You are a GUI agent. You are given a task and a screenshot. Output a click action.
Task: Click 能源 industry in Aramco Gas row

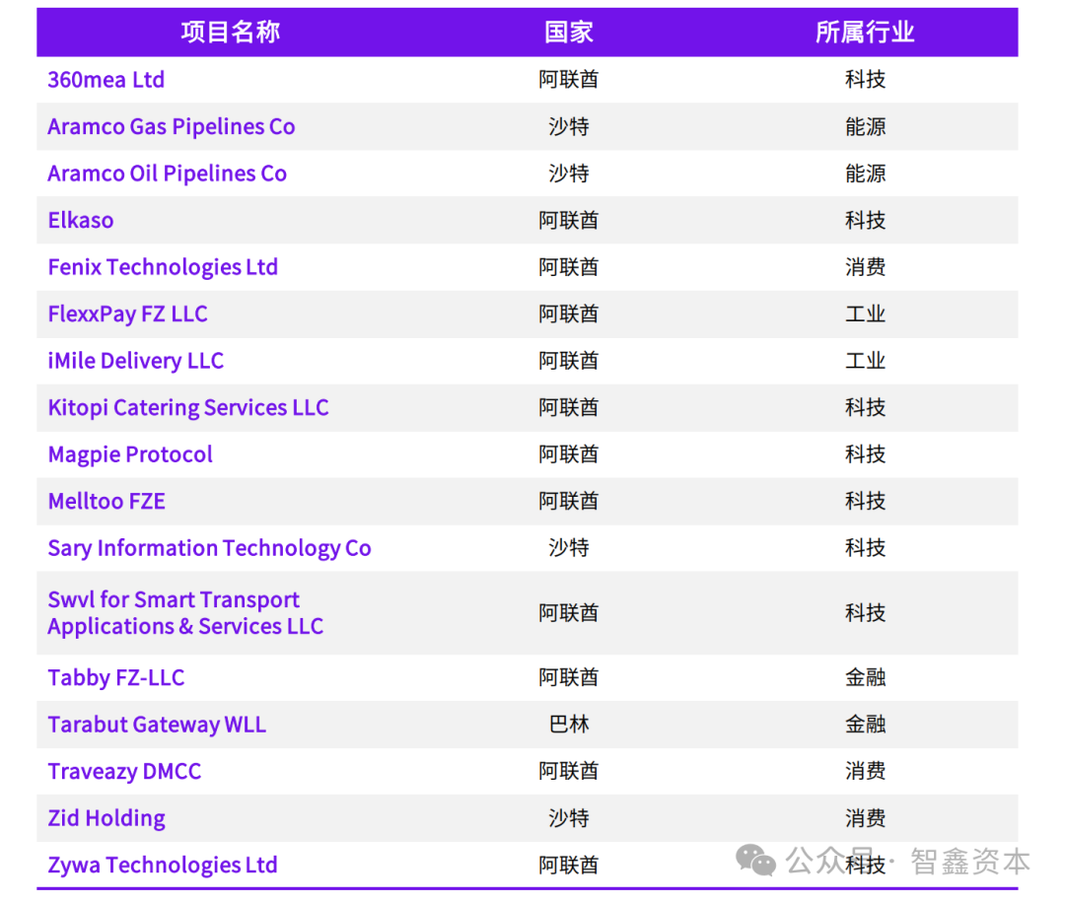pyautogui.click(x=866, y=127)
